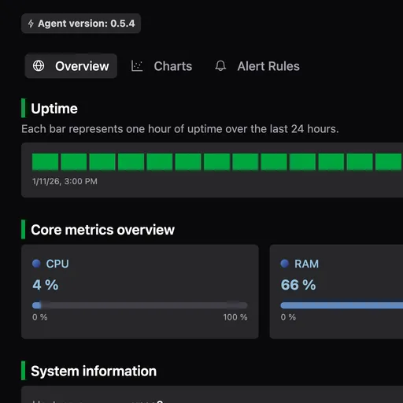Click the blue dot beside CPU
Screen dimensions: 403x403
point(36,264)
